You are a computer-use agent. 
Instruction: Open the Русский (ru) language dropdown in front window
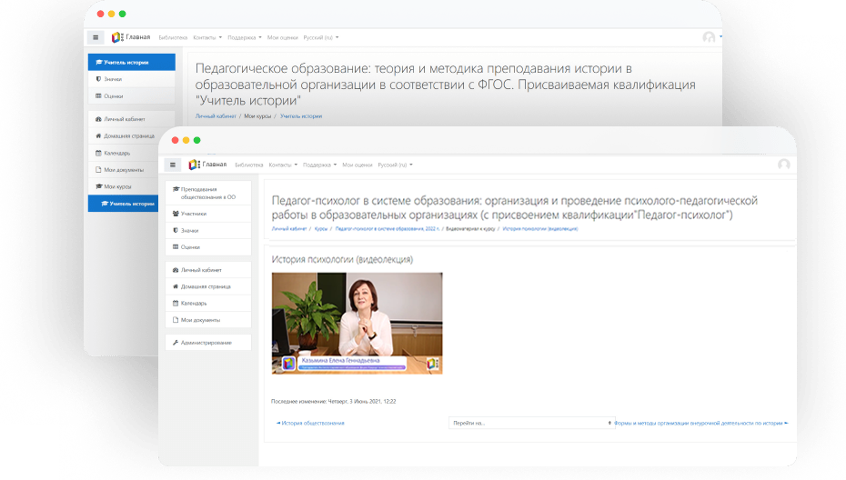[395, 165]
